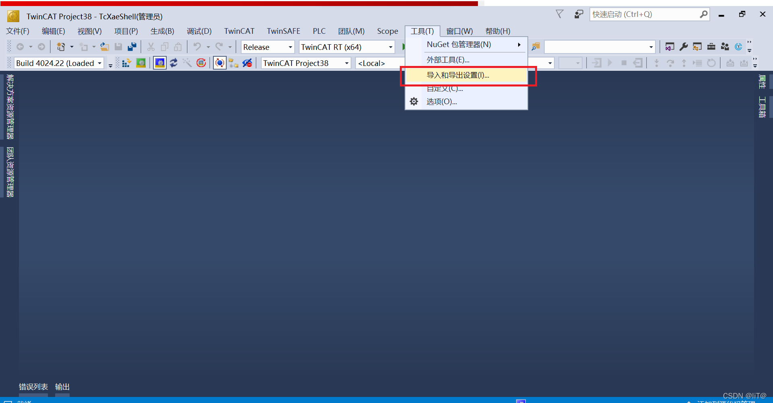Open the Scope menu
773x403 pixels.
pos(387,31)
